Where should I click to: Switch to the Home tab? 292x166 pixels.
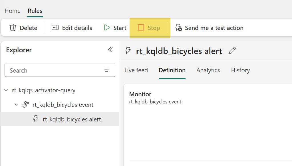click(13, 11)
